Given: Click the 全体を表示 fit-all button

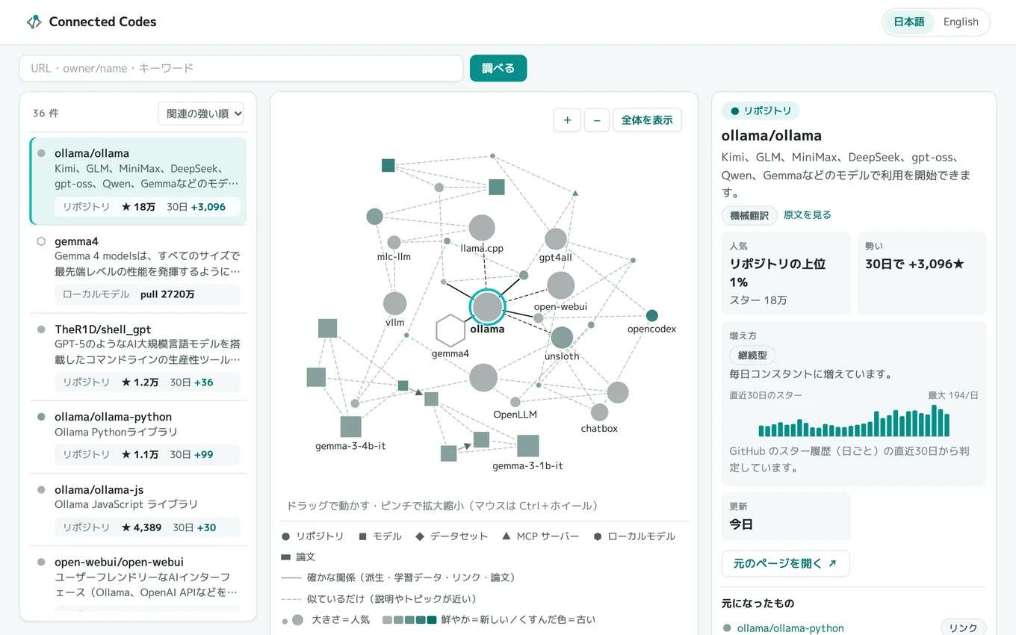Looking at the screenshot, I should 647,120.
